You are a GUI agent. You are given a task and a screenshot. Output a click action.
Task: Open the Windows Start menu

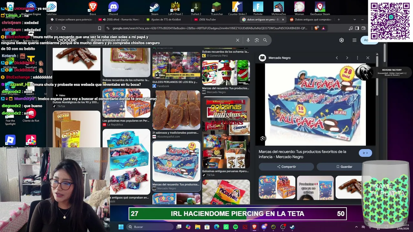[121, 227]
